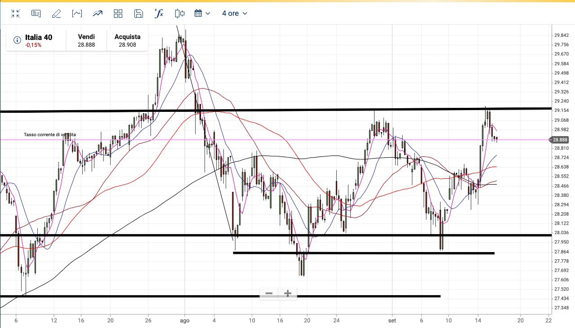This screenshot has height=328, width=575.
Task: Click the Tasso corrente di vendita label
Action: pos(50,135)
